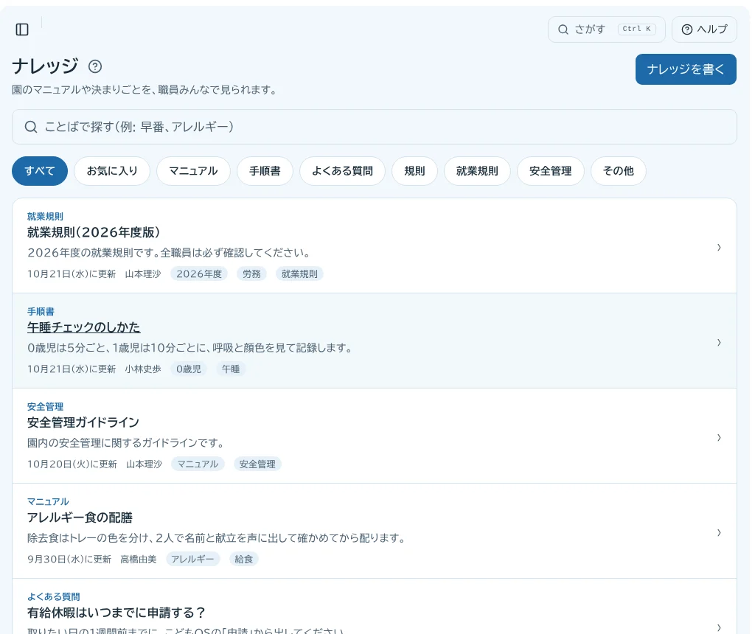Click the description 園内の安全管理に関するガイドラインです。
The width and height of the screenshot is (755, 634).
click(125, 443)
